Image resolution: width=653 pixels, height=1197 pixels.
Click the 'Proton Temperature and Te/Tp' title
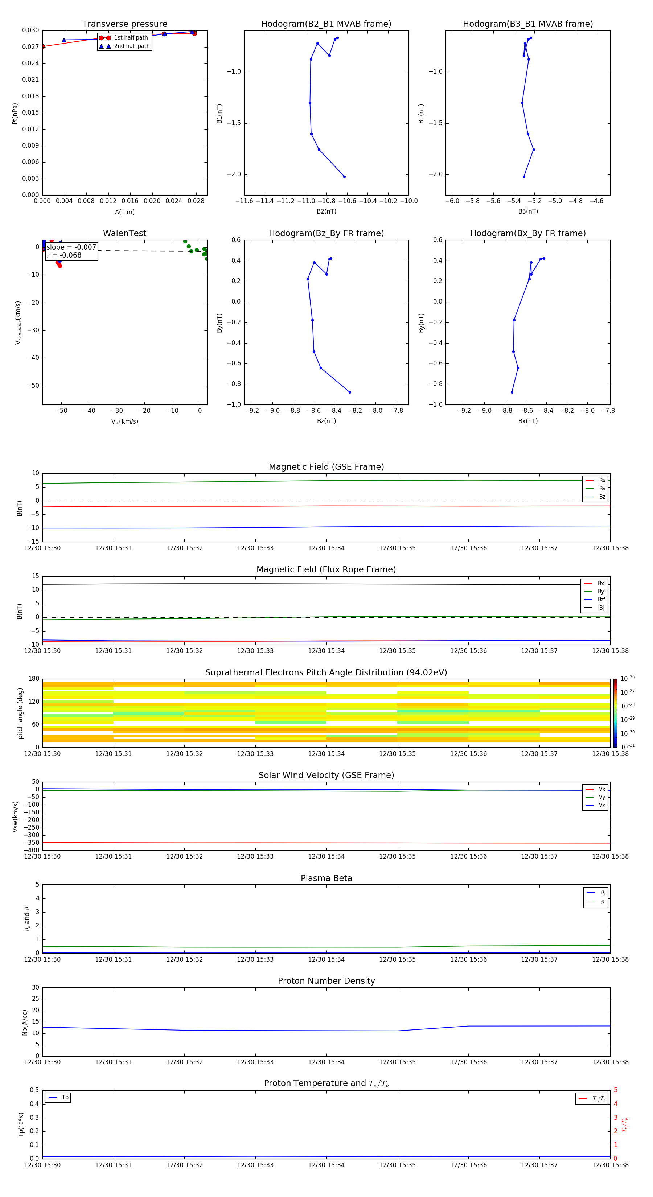(326, 1083)
